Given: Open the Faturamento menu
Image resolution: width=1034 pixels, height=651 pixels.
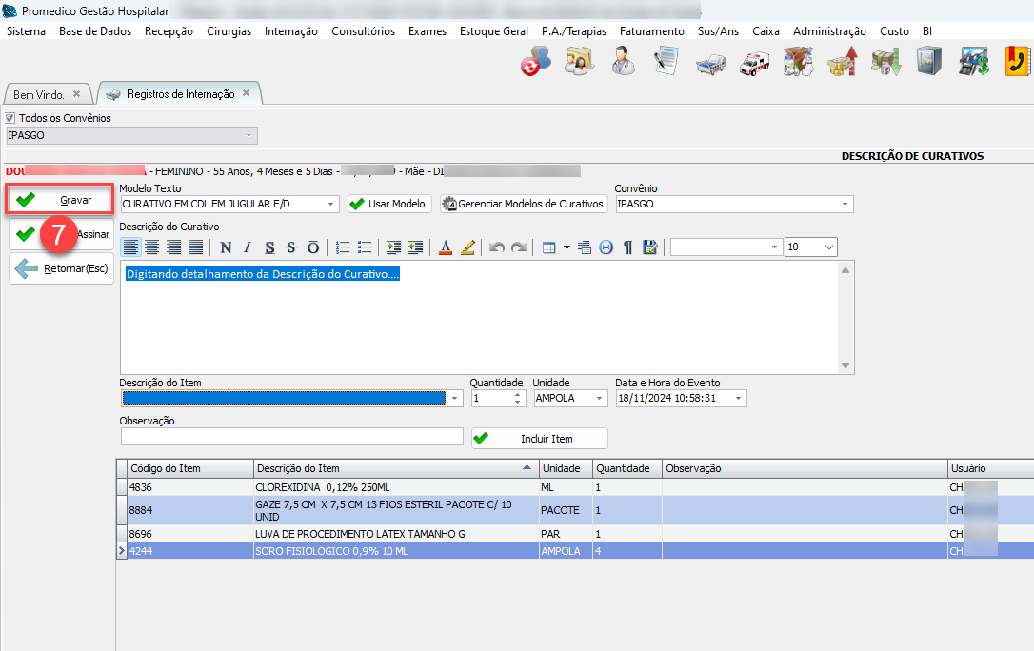Looking at the screenshot, I should pos(651,31).
